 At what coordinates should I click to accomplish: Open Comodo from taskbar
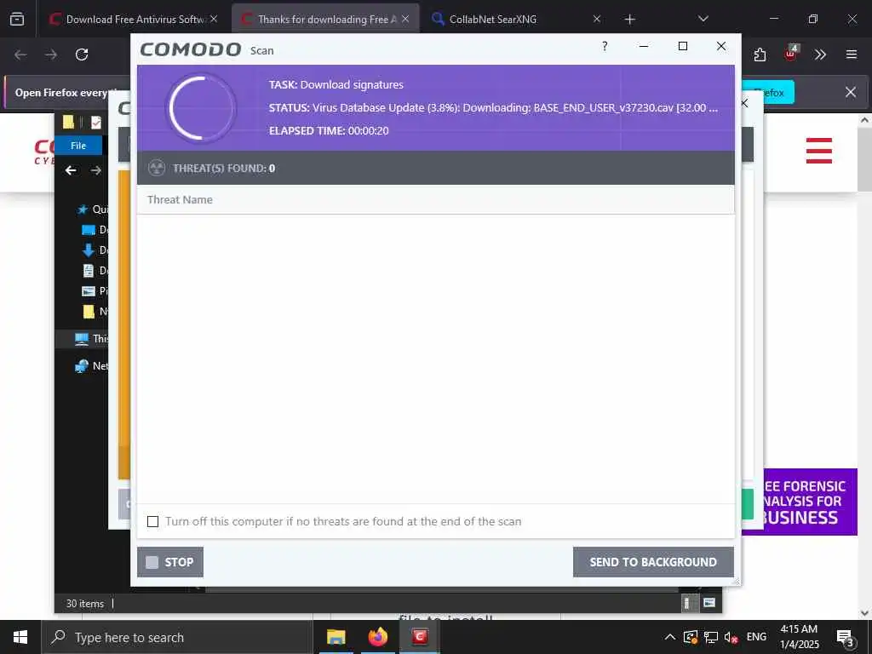(x=419, y=637)
